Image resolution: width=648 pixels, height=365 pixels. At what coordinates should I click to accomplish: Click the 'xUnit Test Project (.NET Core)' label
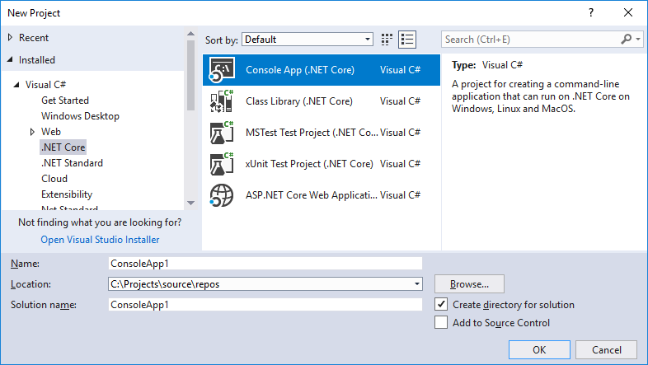309,164
